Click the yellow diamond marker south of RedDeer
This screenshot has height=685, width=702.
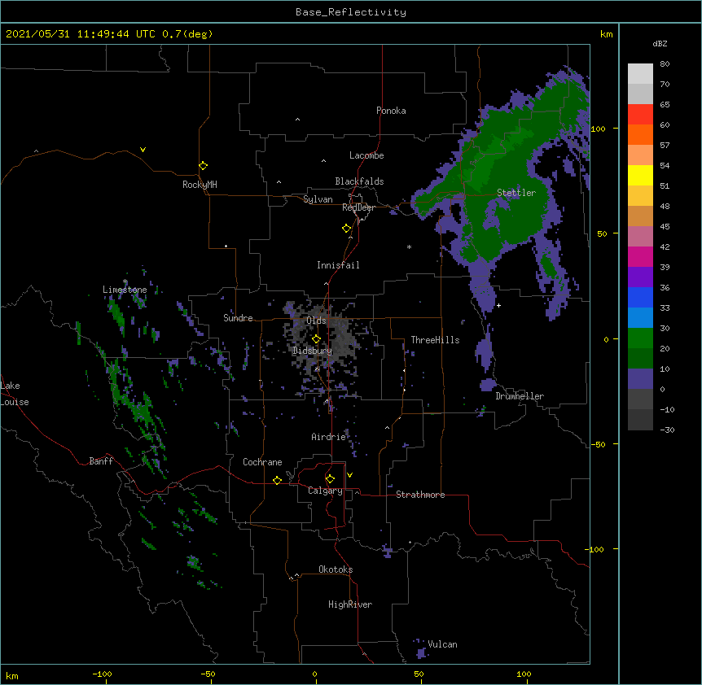pos(346,229)
